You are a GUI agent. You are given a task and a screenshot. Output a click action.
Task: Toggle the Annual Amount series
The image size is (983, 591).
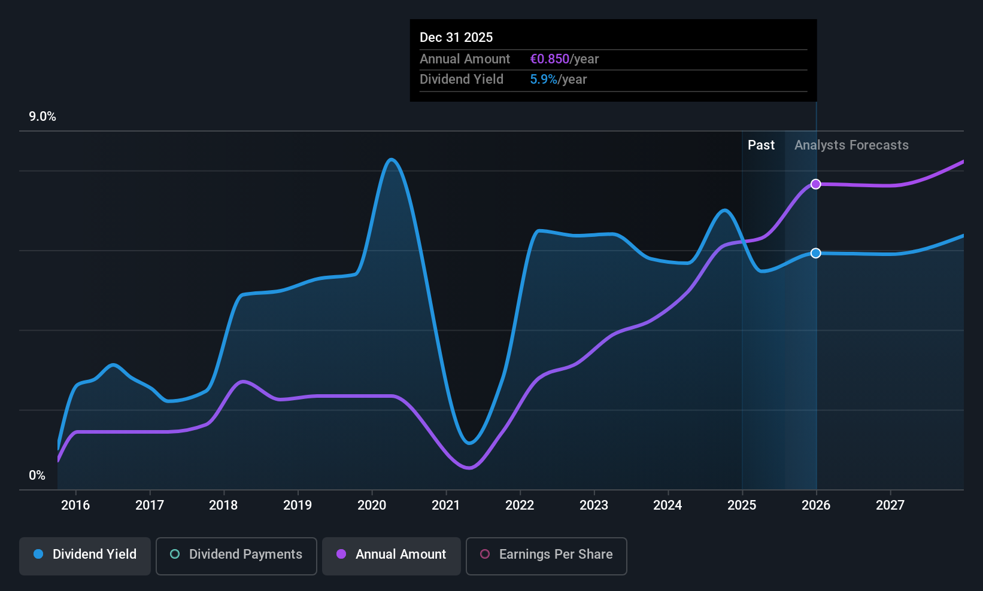click(392, 556)
